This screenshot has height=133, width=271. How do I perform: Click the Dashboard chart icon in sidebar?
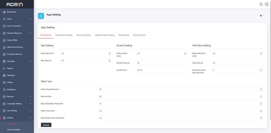pos(4,12)
